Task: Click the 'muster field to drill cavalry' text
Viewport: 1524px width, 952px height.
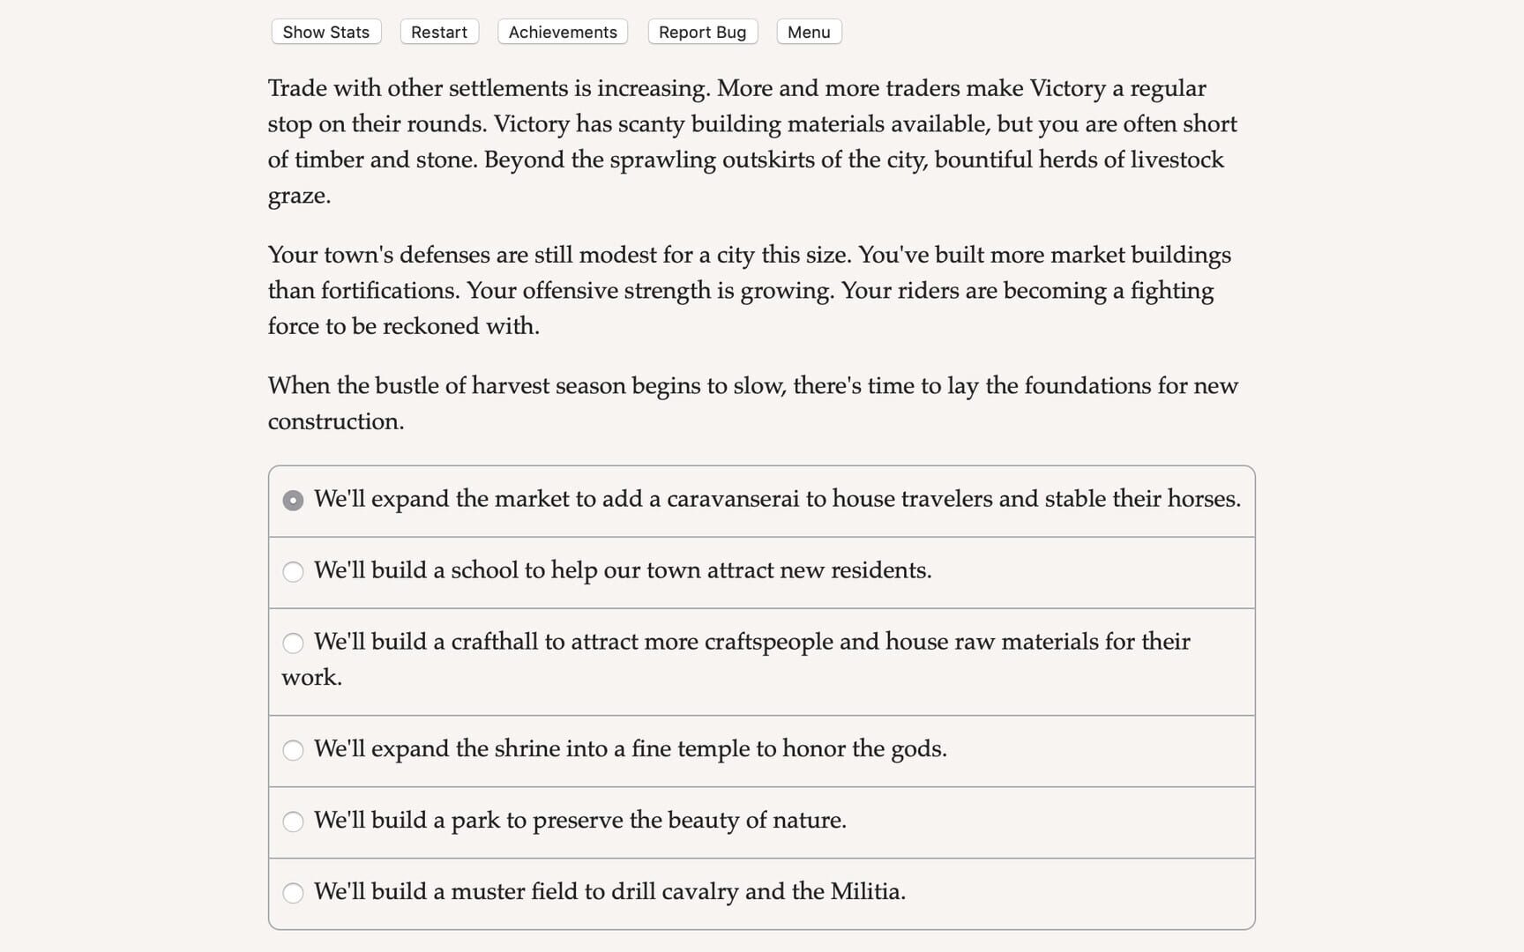Action: (x=609, y=891)
